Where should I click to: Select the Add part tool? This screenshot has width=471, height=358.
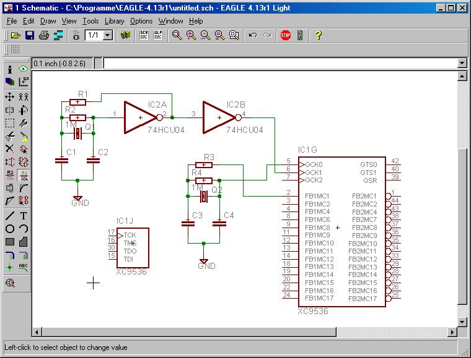(x=23, y=149)
